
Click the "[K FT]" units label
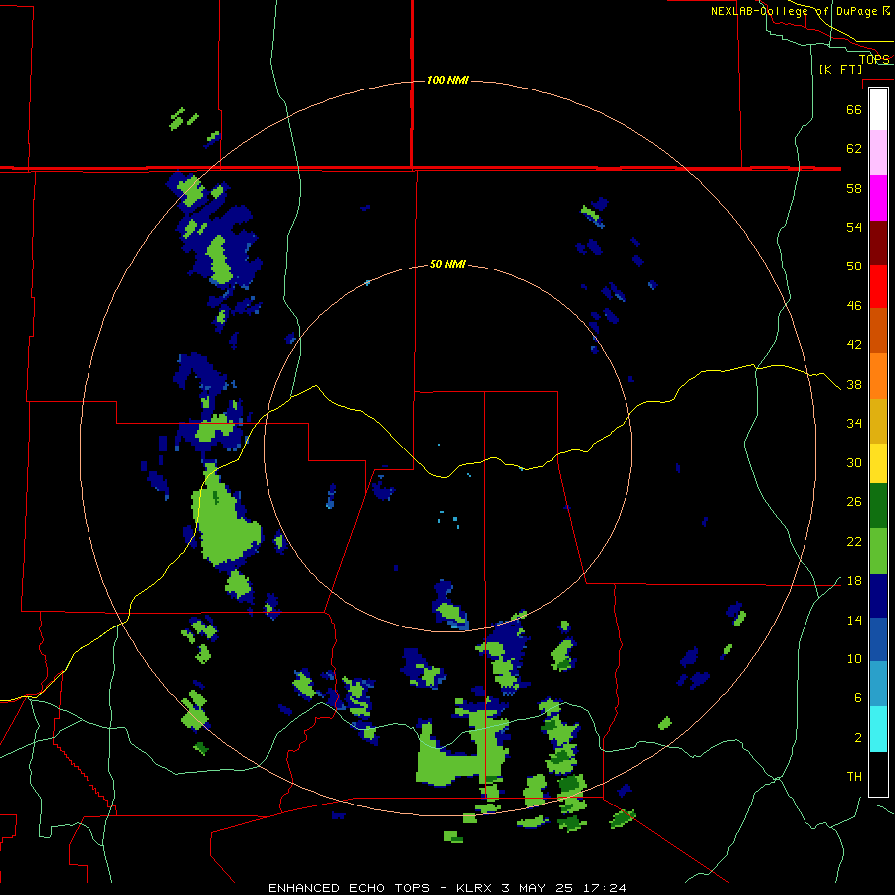tap(840, 69)
